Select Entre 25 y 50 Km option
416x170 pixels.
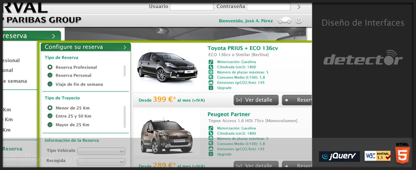50,116
